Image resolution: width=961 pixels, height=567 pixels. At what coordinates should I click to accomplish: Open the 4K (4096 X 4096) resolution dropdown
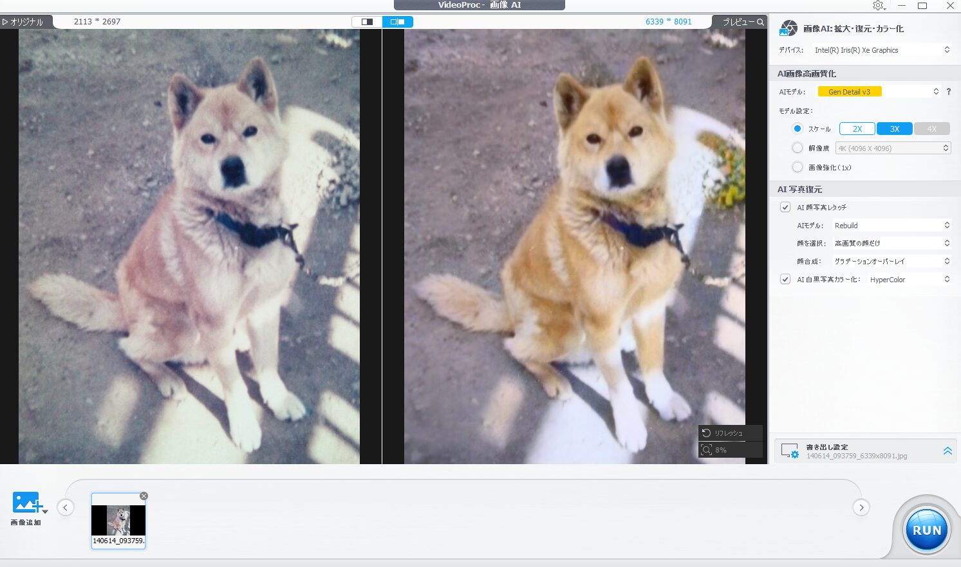click(x=893, y=148)
